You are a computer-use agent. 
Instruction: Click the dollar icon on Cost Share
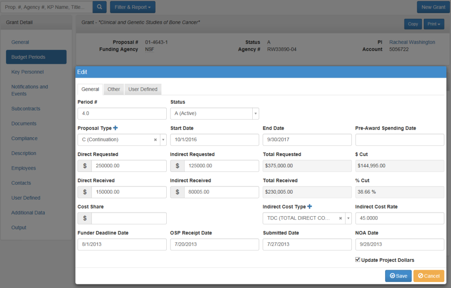[x=85, y=218]
